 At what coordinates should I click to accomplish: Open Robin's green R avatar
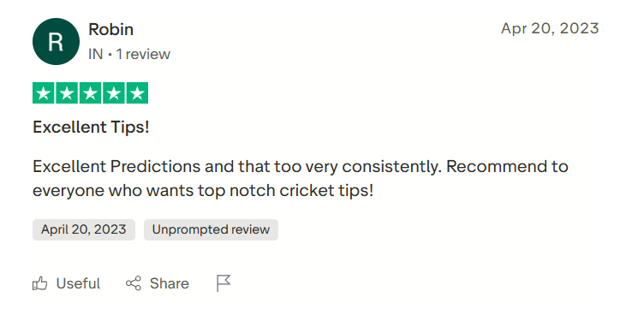(x=57, y=41)
